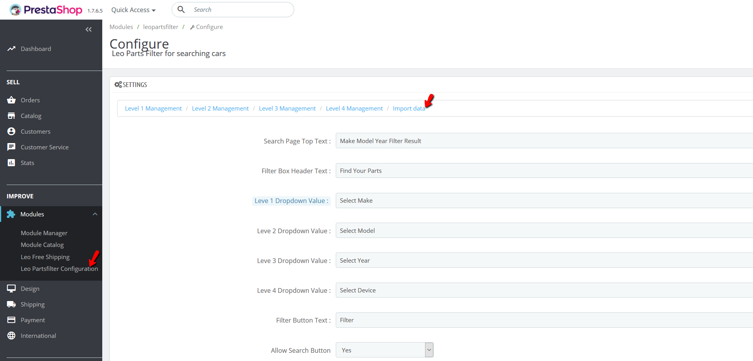
Task: Click the Stats bar chart icon
Action: (x=11, y=163)
